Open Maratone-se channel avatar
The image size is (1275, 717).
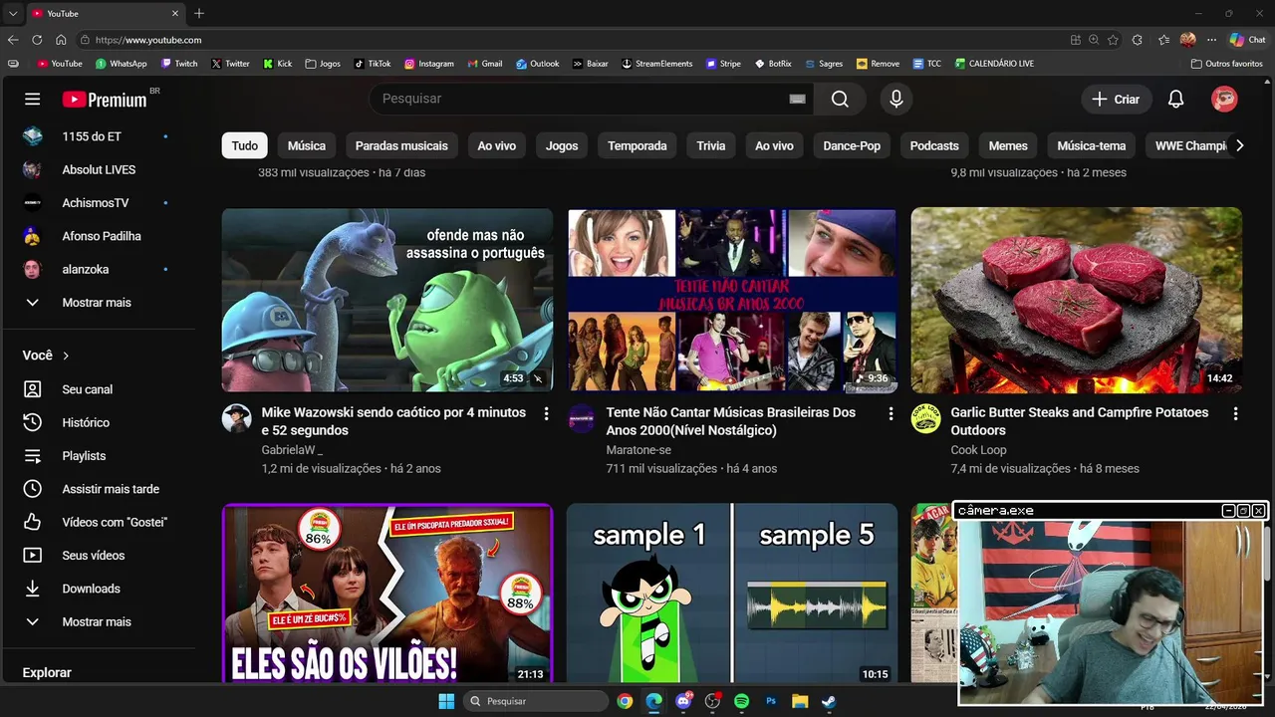pyautogui.click(x=582, y=418)
